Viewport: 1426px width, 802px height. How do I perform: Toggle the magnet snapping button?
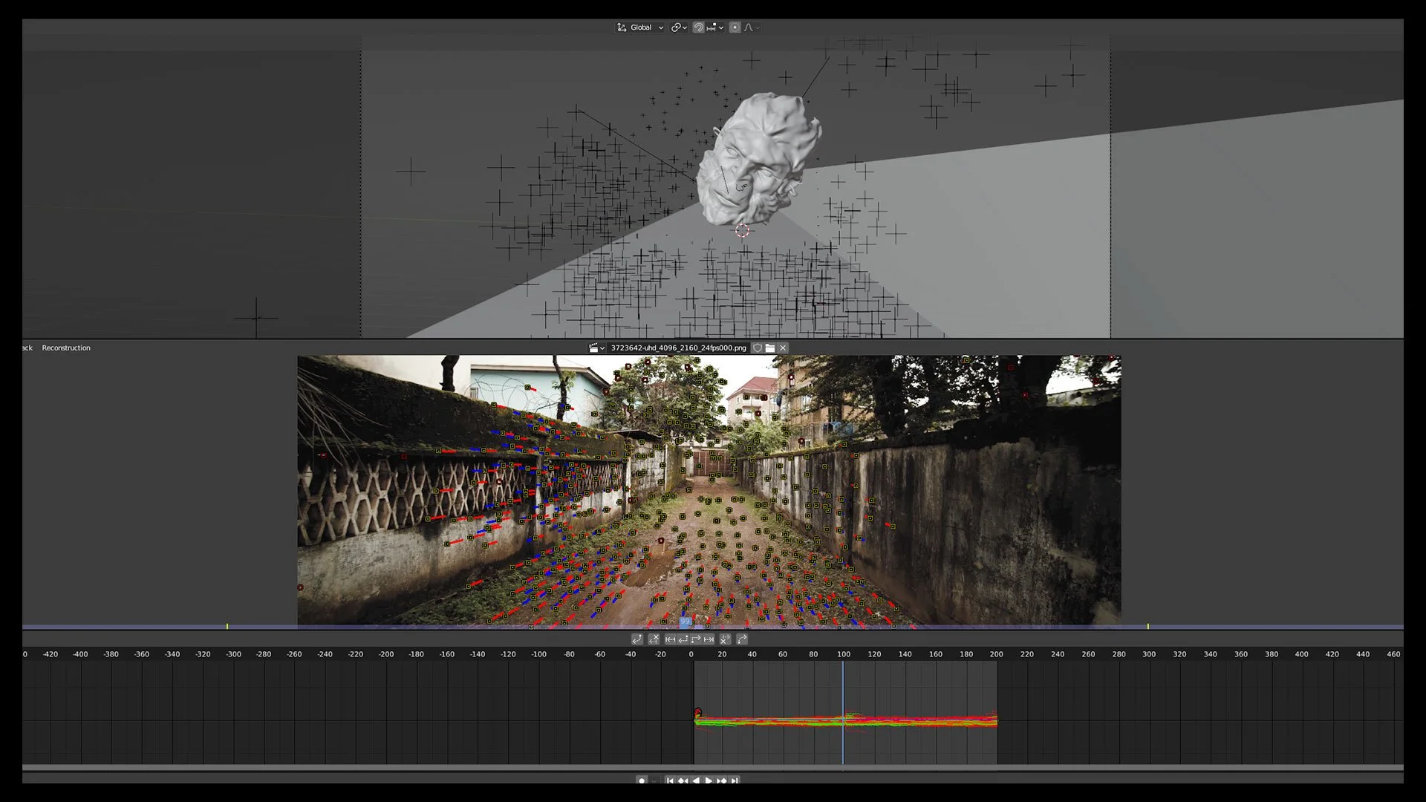(x=698, y=27)
